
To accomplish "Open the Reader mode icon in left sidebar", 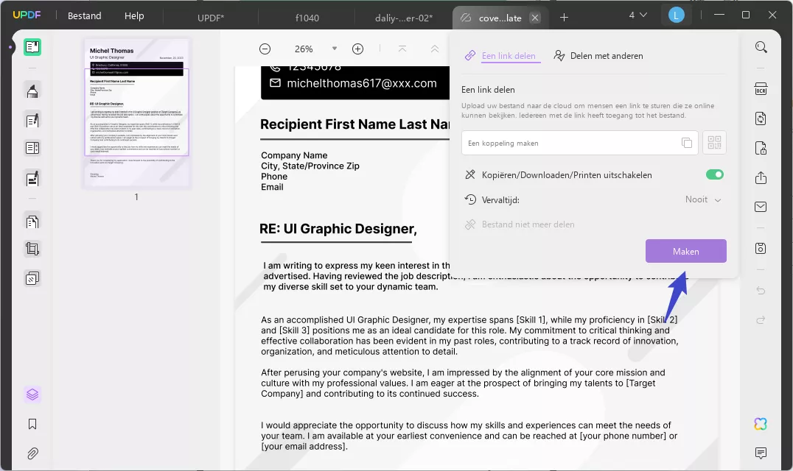I will (x=32, y=47).
